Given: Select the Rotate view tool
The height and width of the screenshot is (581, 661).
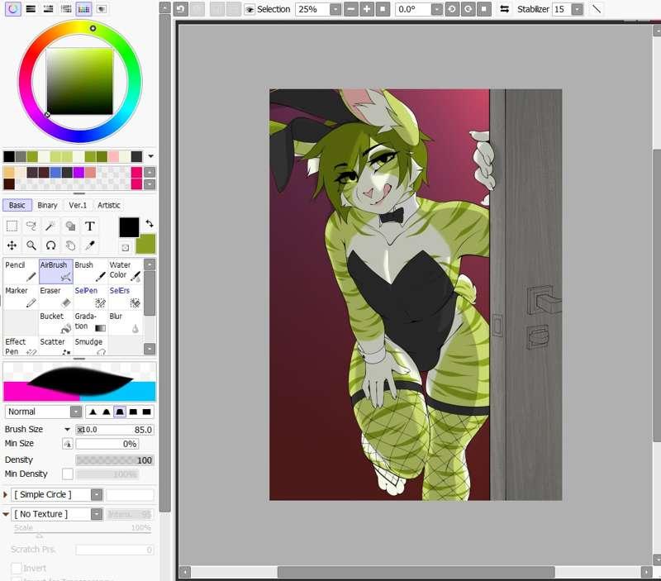Looking at the screenshot, I should [x=50, y=245].
